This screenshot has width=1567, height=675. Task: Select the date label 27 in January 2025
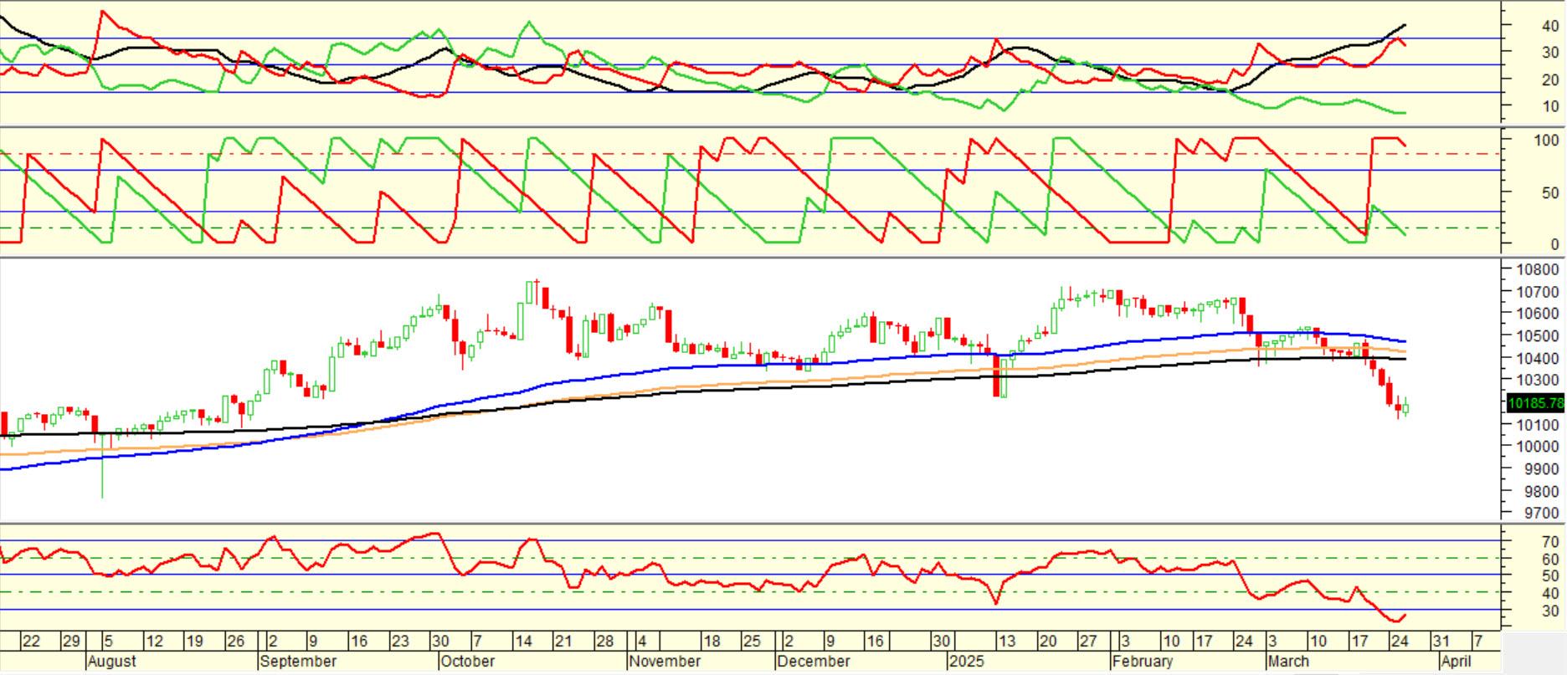(x=1087, y=642)
